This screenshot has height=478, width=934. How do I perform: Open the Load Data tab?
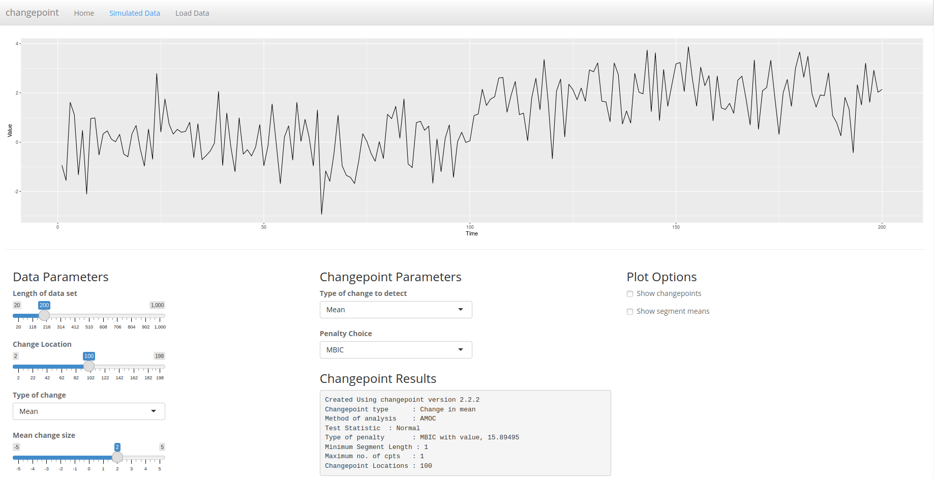(192, 13)
